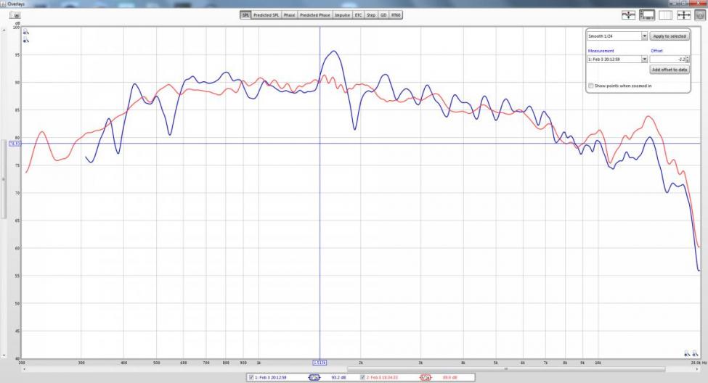Click the Offset value input field
708x383 pixels.
coord(667,59)
